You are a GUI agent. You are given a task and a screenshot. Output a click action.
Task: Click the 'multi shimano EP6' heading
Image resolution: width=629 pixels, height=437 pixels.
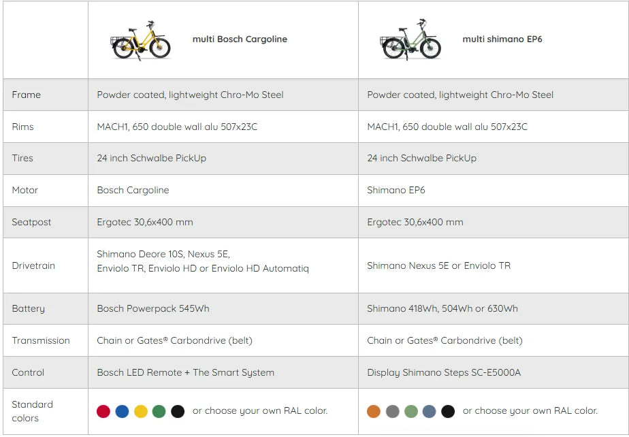coord(502,39)
